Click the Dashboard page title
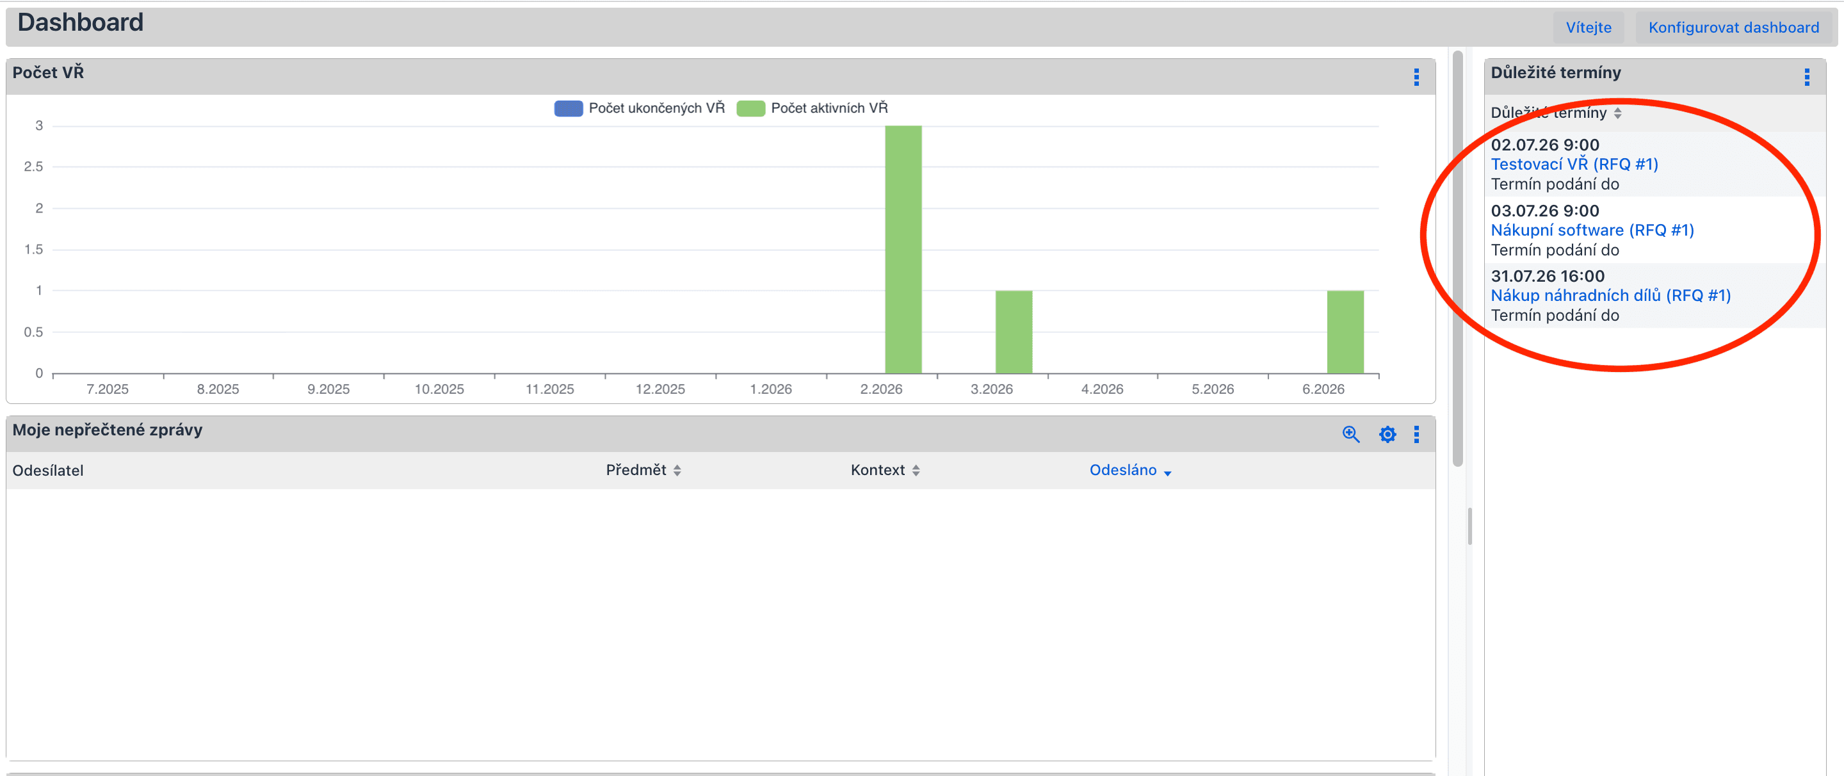The image size is (1844, 776). (x=80, y=22)
